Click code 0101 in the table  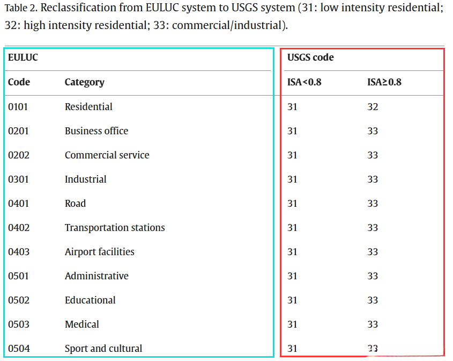18,107
